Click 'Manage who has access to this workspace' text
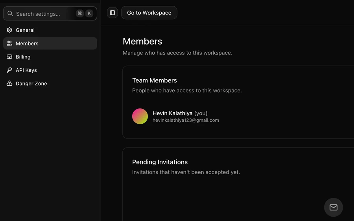 (x=177, y=53)
